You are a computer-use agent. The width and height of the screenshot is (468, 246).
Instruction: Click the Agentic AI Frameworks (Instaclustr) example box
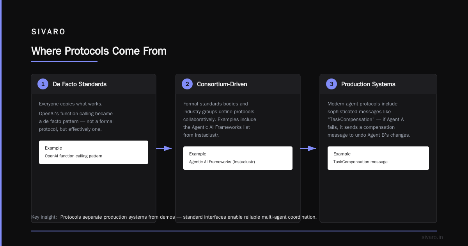coord(238,158)
